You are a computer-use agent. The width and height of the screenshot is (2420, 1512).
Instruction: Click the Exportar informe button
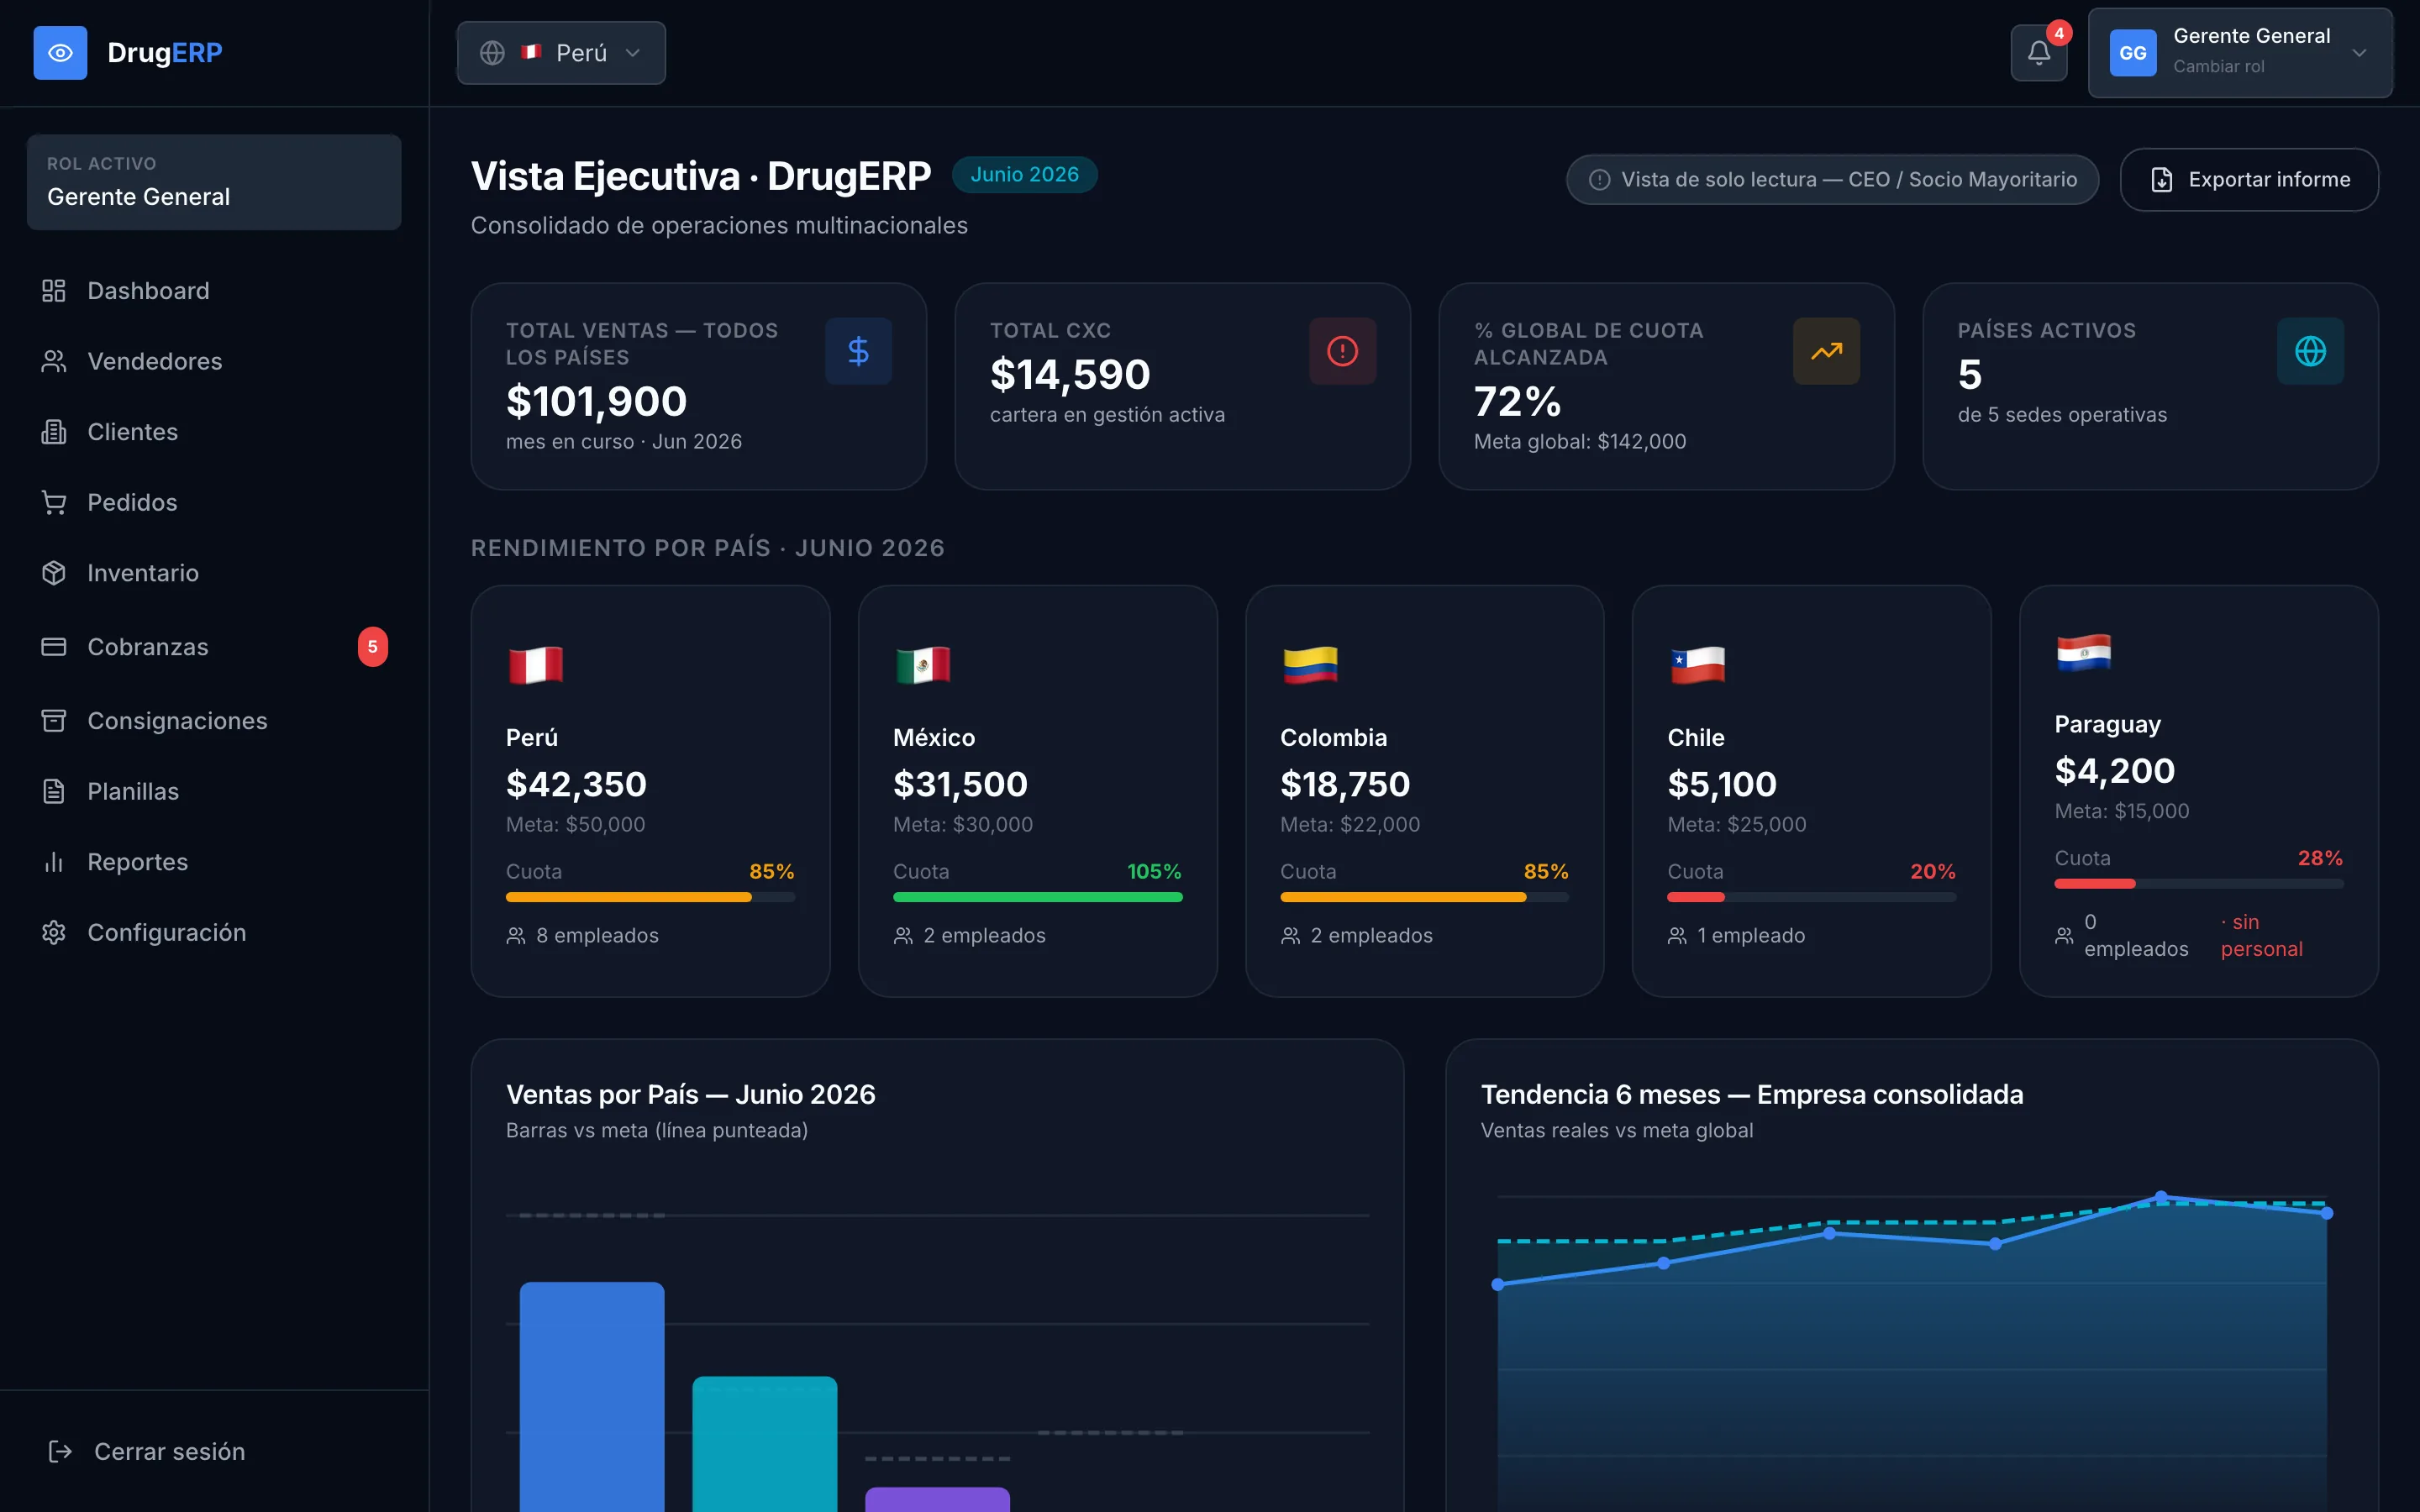tap(2249, 180)
